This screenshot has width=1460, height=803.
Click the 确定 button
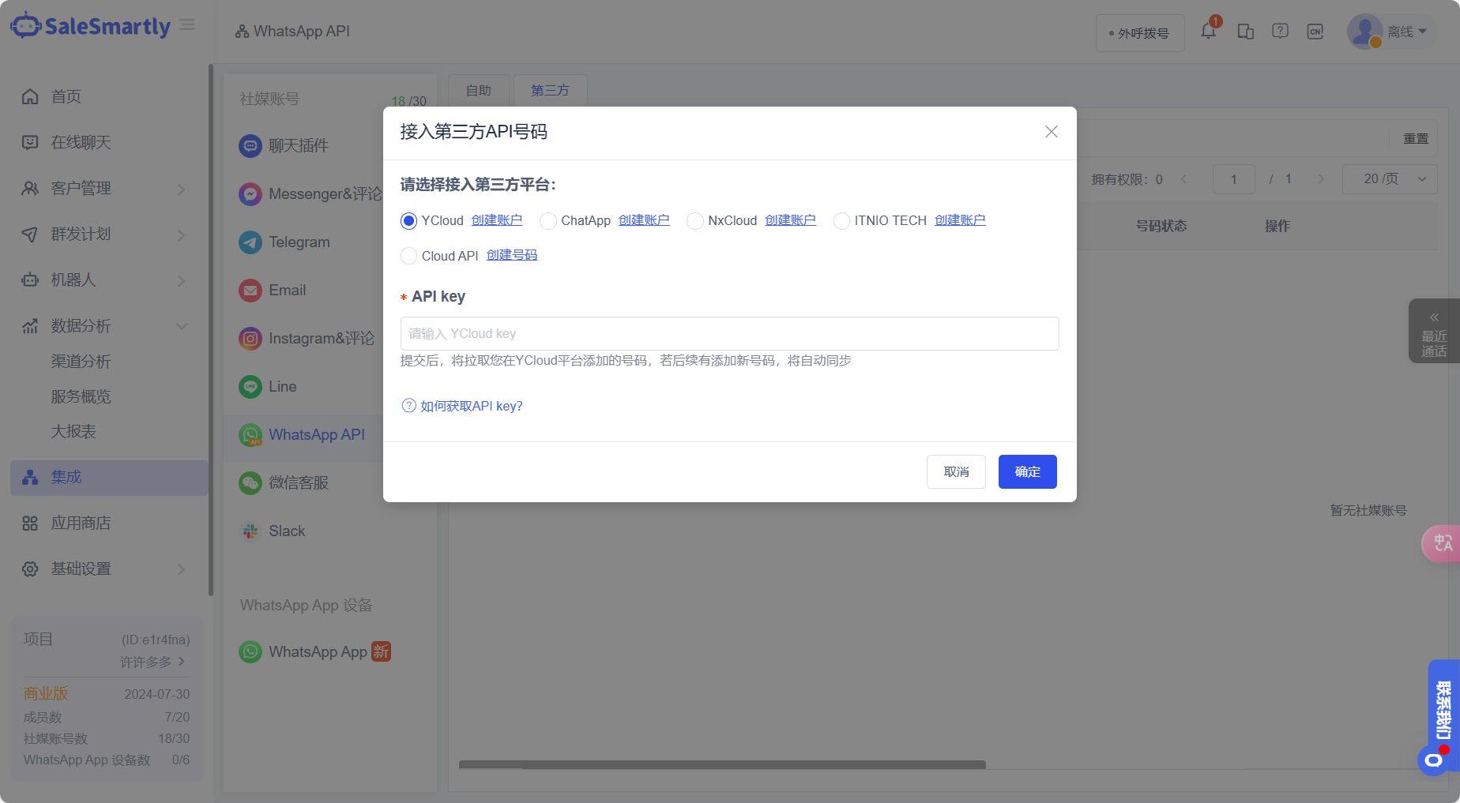coord(1027,471)
